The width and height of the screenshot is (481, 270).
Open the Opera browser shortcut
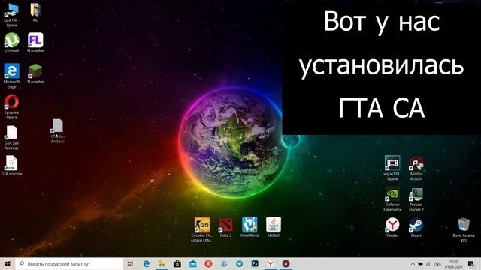tap(12, 106)
